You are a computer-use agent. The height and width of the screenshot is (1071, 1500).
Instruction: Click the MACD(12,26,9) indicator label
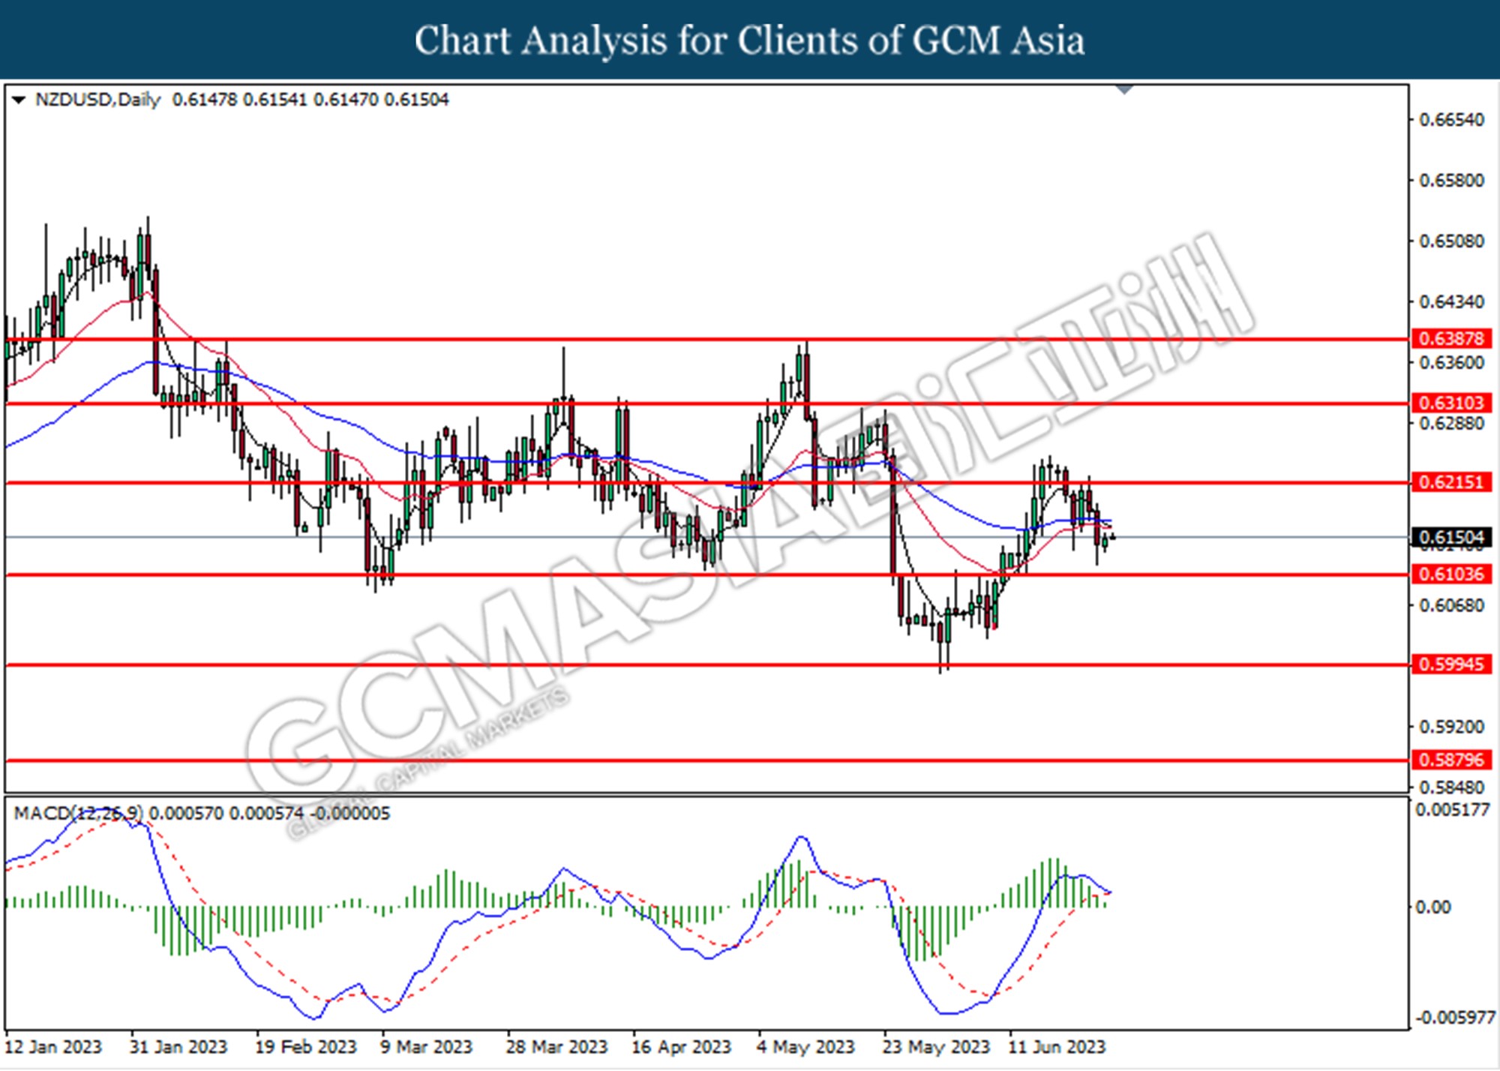pos(78,813)
